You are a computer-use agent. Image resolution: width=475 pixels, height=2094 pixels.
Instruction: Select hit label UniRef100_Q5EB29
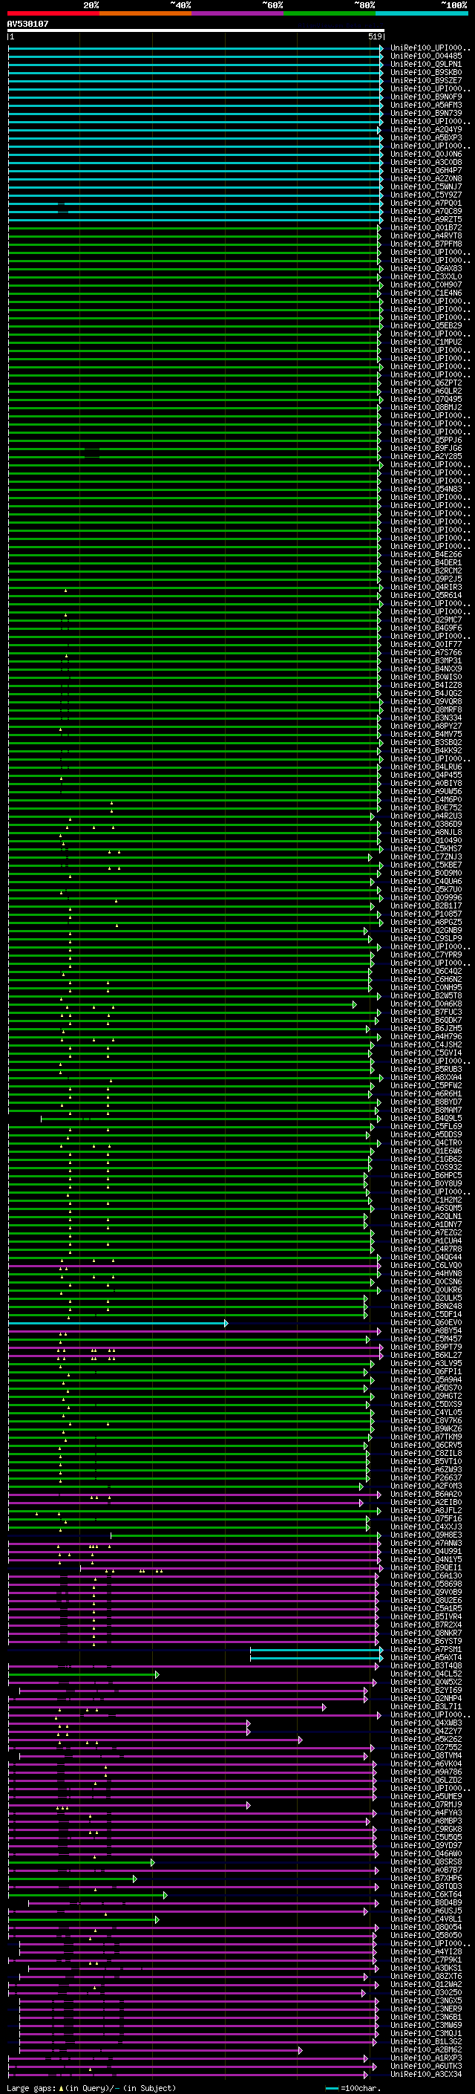coord(426,325)
